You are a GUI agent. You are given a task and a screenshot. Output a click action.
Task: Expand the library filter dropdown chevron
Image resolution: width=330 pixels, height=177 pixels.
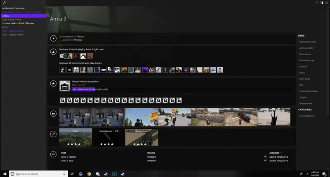(42, 3)
